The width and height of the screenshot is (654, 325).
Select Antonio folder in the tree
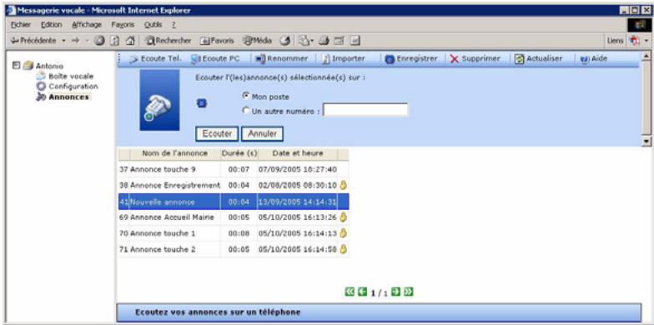click(x=43, y=66)
